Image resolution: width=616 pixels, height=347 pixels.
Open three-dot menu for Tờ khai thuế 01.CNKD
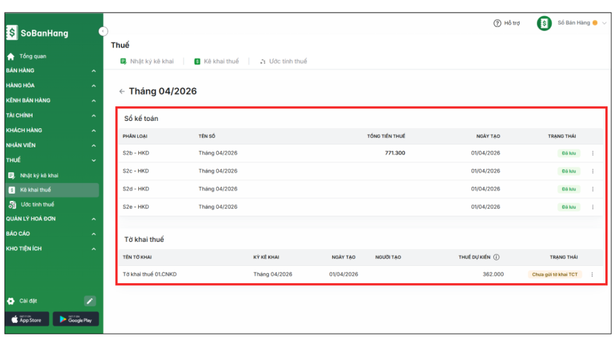point(592,275)
